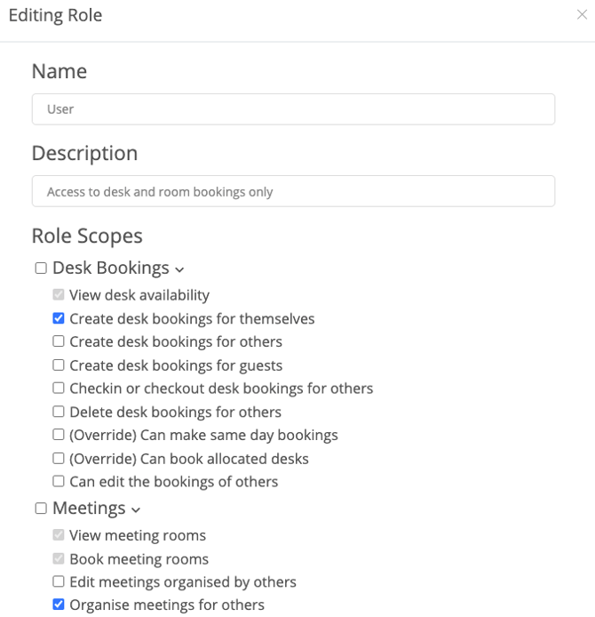Collapse the Desk Bookings section chevron
Image resolution: width=595 pixels, height=617 pixels.
click(180, 269)
